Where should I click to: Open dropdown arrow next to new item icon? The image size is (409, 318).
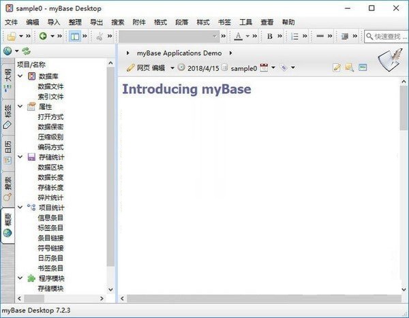21,36
